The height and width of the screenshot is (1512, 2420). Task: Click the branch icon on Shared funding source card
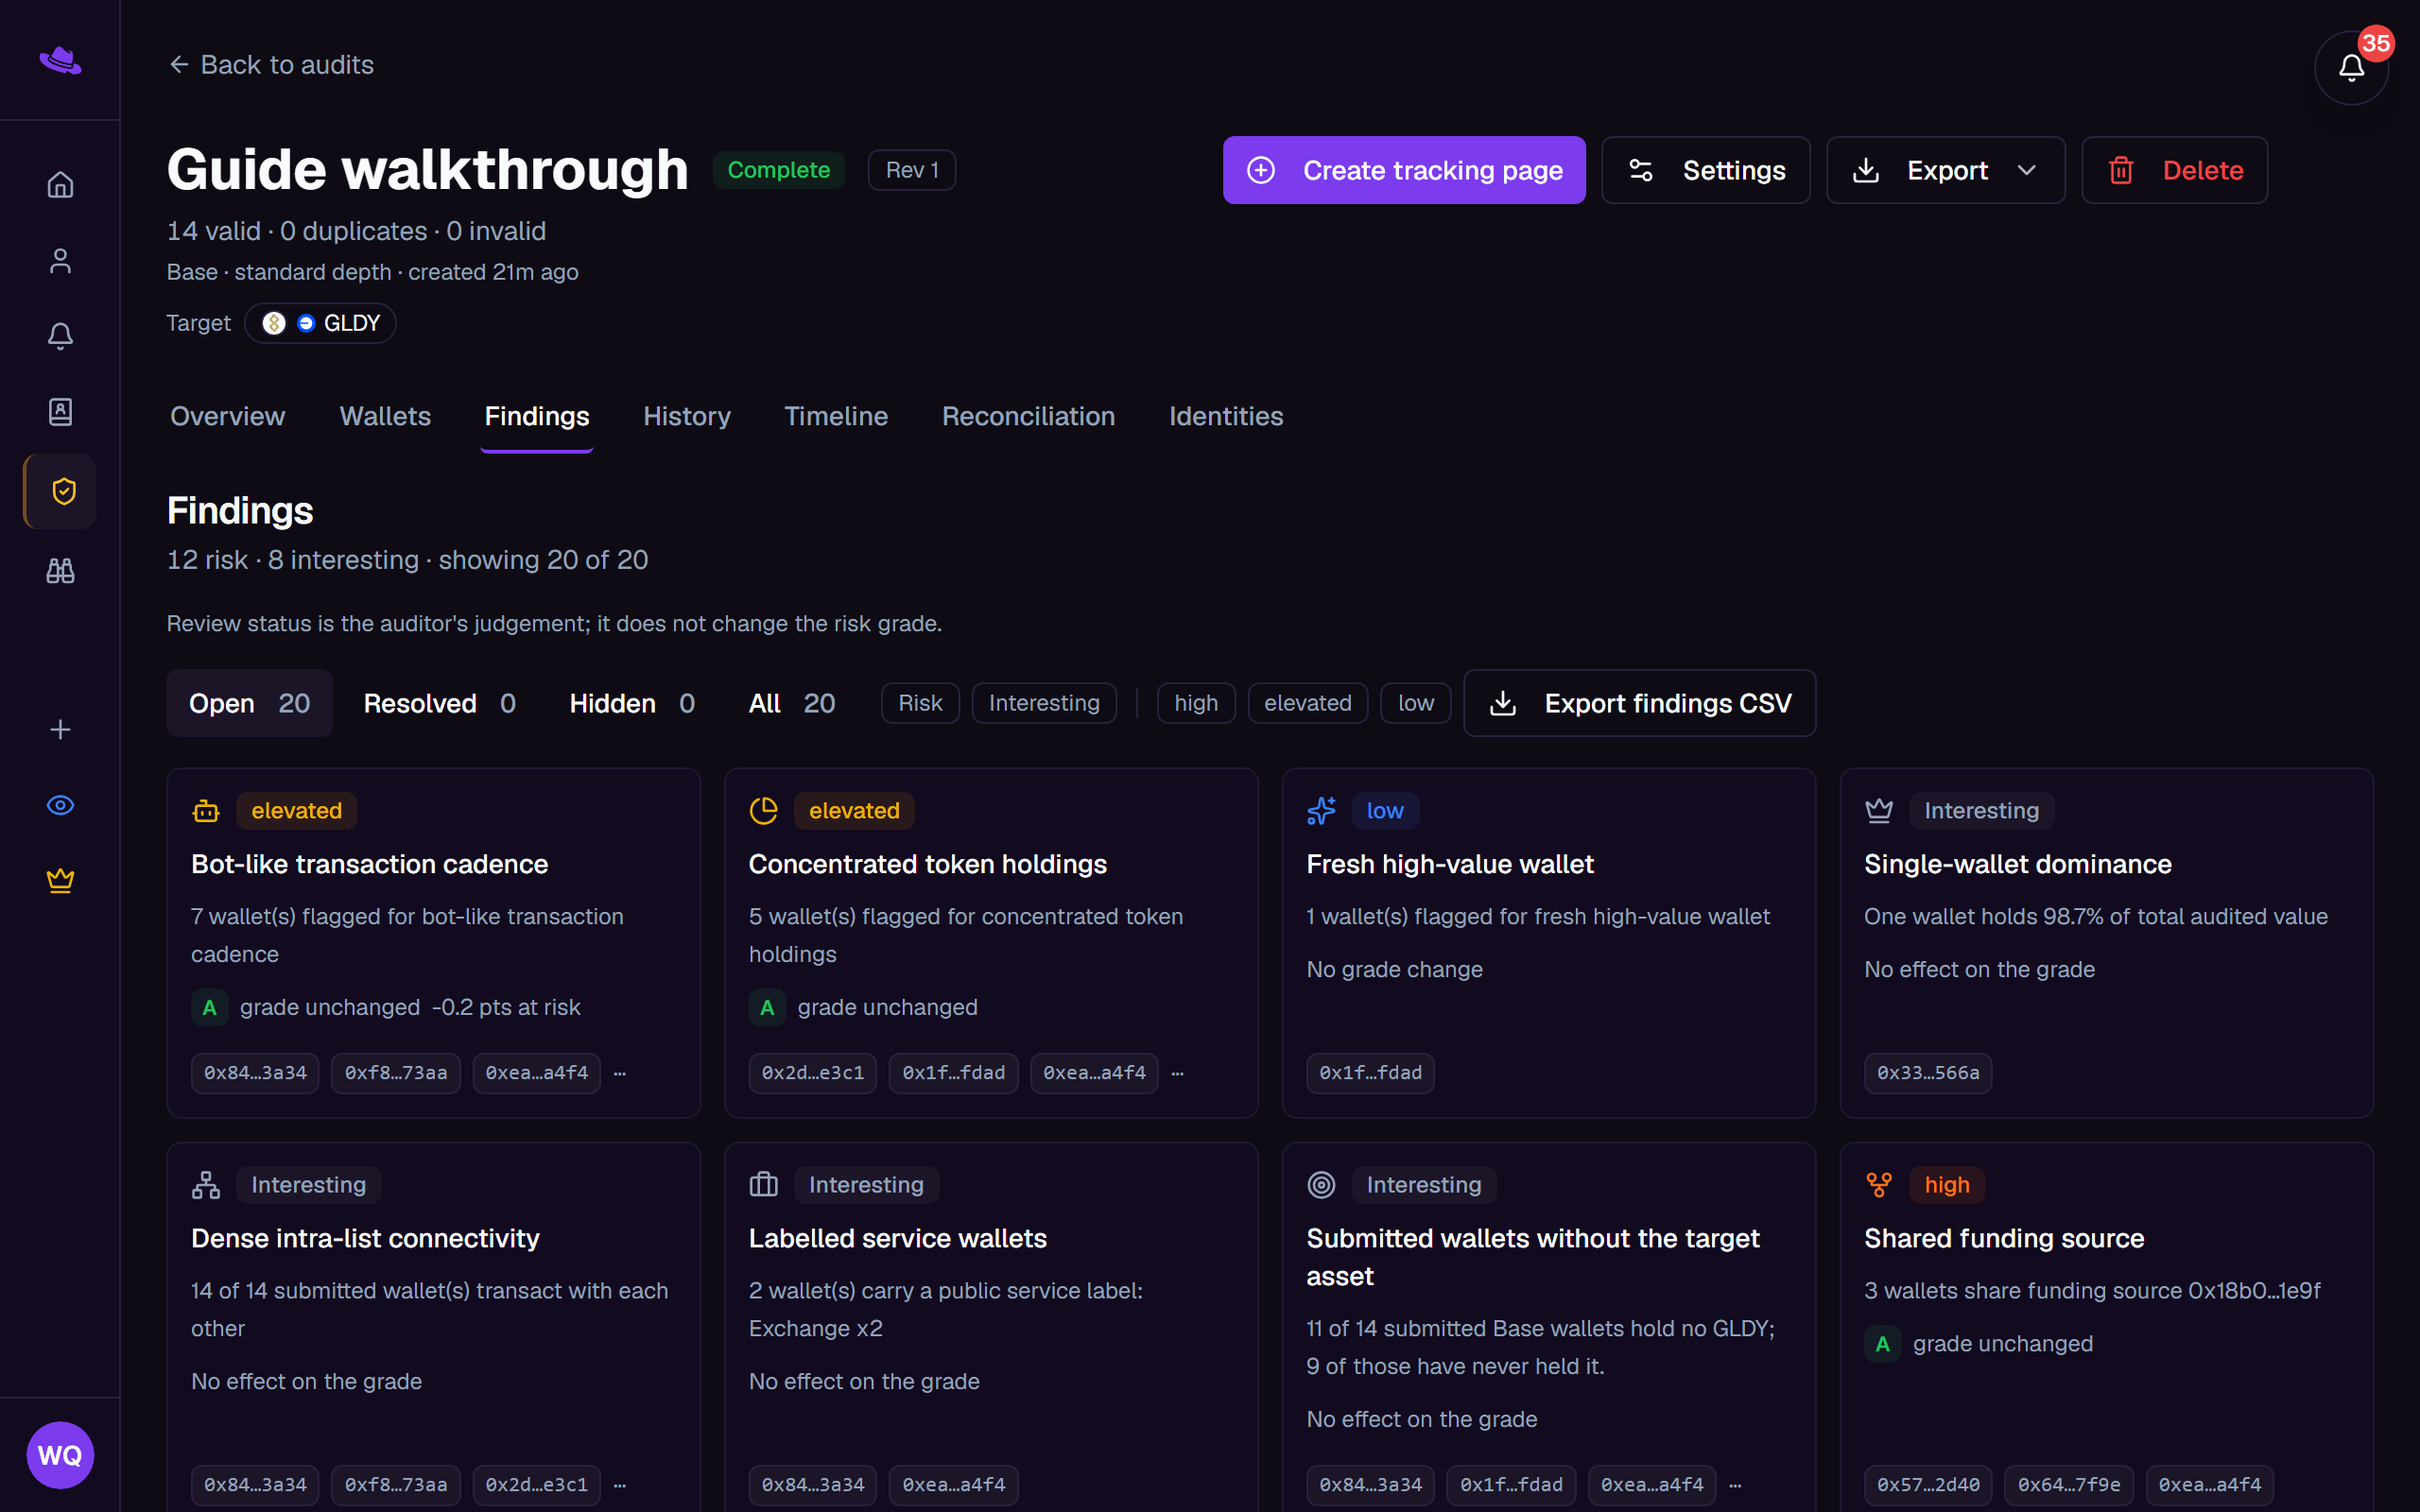pos(1879,1185)
